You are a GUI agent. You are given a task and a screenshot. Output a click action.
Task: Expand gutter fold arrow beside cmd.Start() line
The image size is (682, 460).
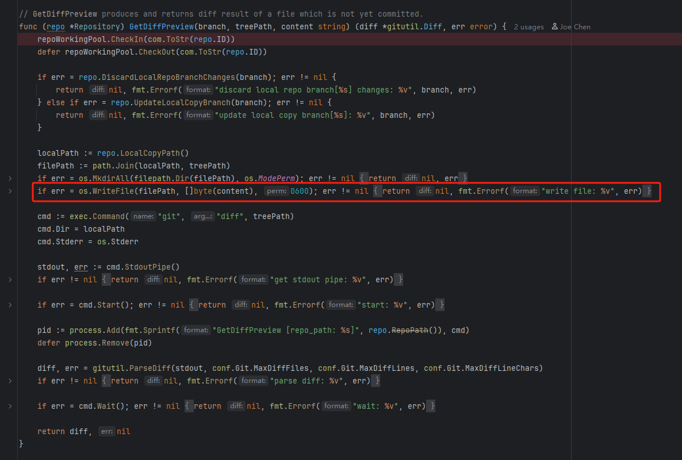10,305
